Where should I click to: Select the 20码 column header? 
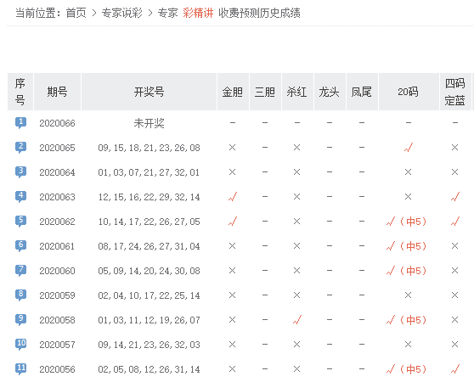pos(408,92)
